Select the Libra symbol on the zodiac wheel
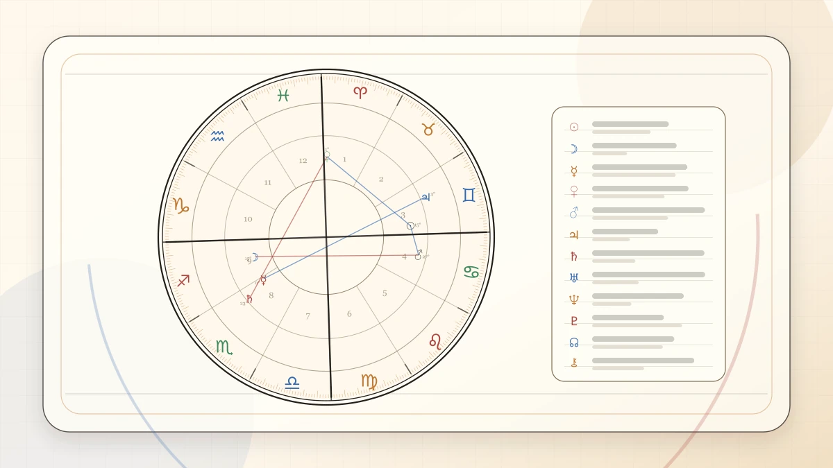The image size is (833, 468). point(292,382)
